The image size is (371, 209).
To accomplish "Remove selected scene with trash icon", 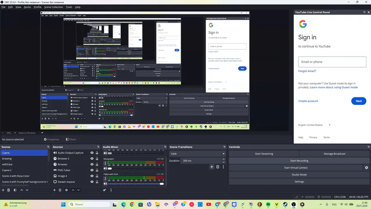I will coord(9,190).
